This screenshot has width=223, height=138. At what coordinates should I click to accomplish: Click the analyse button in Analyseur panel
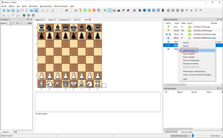30,23
